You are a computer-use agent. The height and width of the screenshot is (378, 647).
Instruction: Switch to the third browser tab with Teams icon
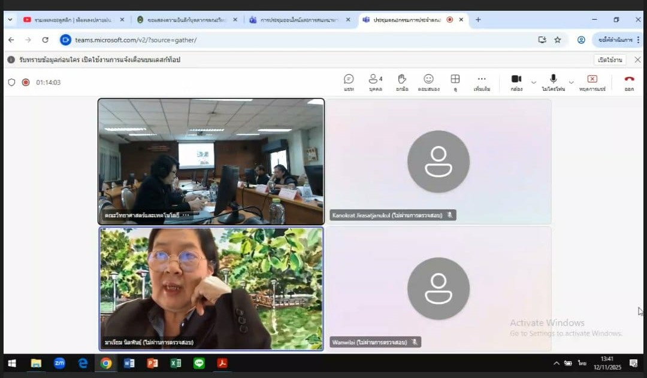pos(297,20)
